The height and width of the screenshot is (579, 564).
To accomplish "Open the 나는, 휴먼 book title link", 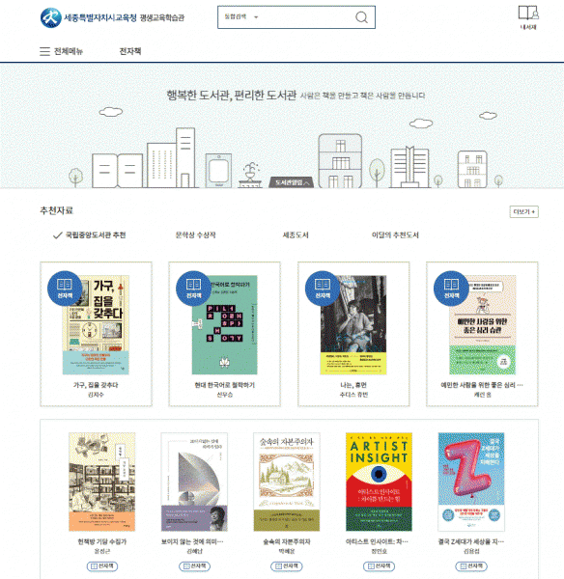I will [x=353, y=385].
